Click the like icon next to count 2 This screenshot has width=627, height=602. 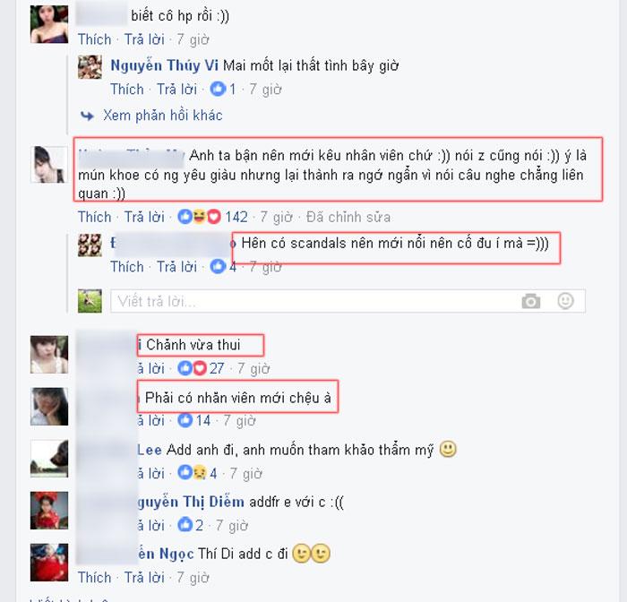pyautogui.click(x=185, y=524)
